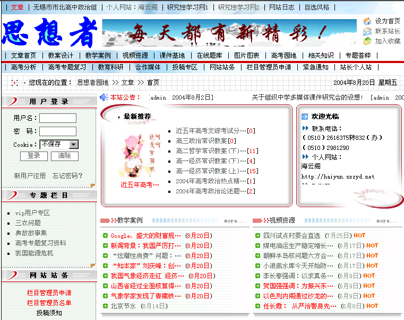Click the 设为首页 home icon
Viewport: 404px width, 320px height.
coord(367,21)
